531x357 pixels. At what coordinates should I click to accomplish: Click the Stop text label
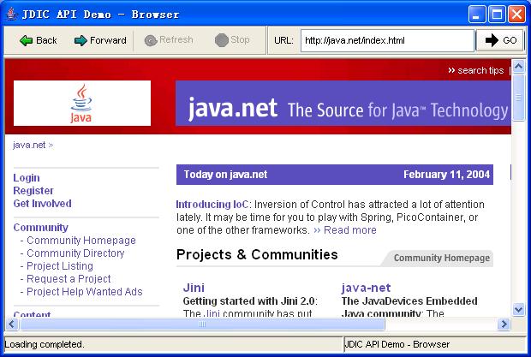[240, 39]
